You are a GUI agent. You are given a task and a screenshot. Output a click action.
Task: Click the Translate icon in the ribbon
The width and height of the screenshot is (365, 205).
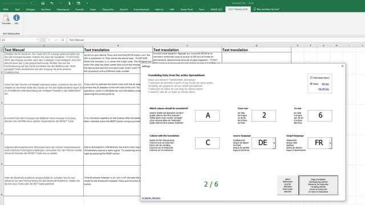[x=6, y=19]
